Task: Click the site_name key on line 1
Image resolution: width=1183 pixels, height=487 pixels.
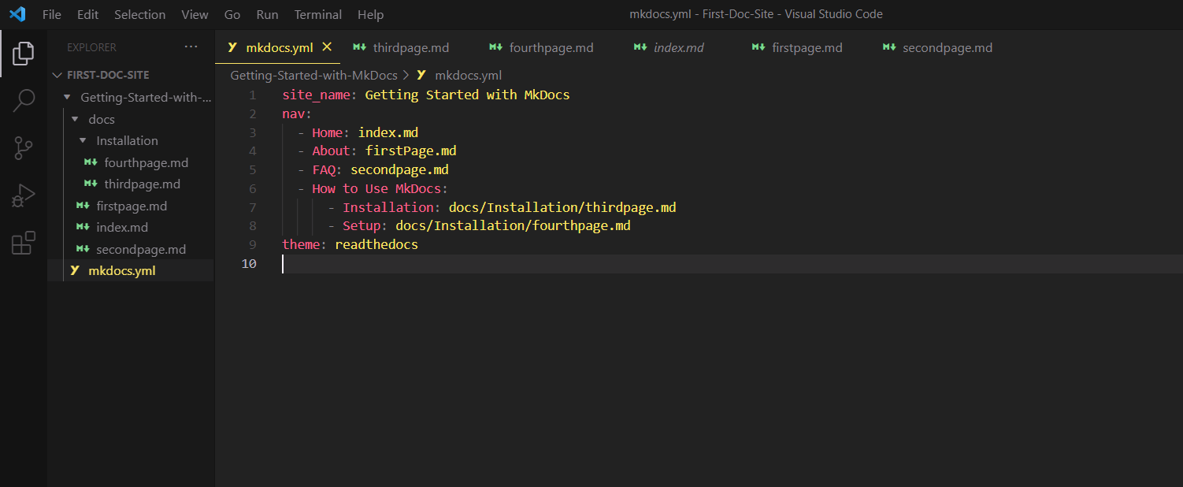Action: click(317, 95)
